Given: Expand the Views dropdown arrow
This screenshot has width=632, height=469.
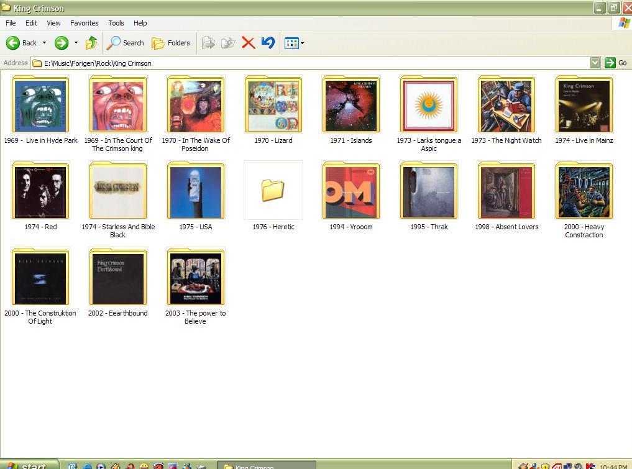Looking at the screenshot, I should pos(302,43).
